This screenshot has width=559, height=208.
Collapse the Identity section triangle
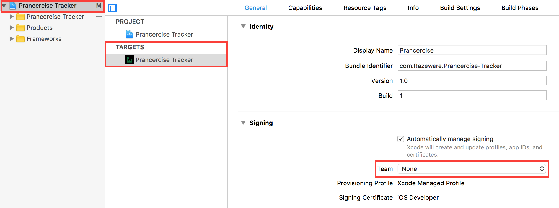point(243,26)
